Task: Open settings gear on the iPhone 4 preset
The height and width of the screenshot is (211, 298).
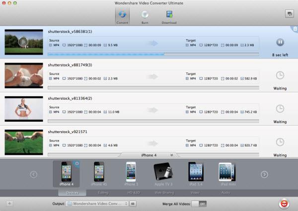Action: [x=77, y=163]
